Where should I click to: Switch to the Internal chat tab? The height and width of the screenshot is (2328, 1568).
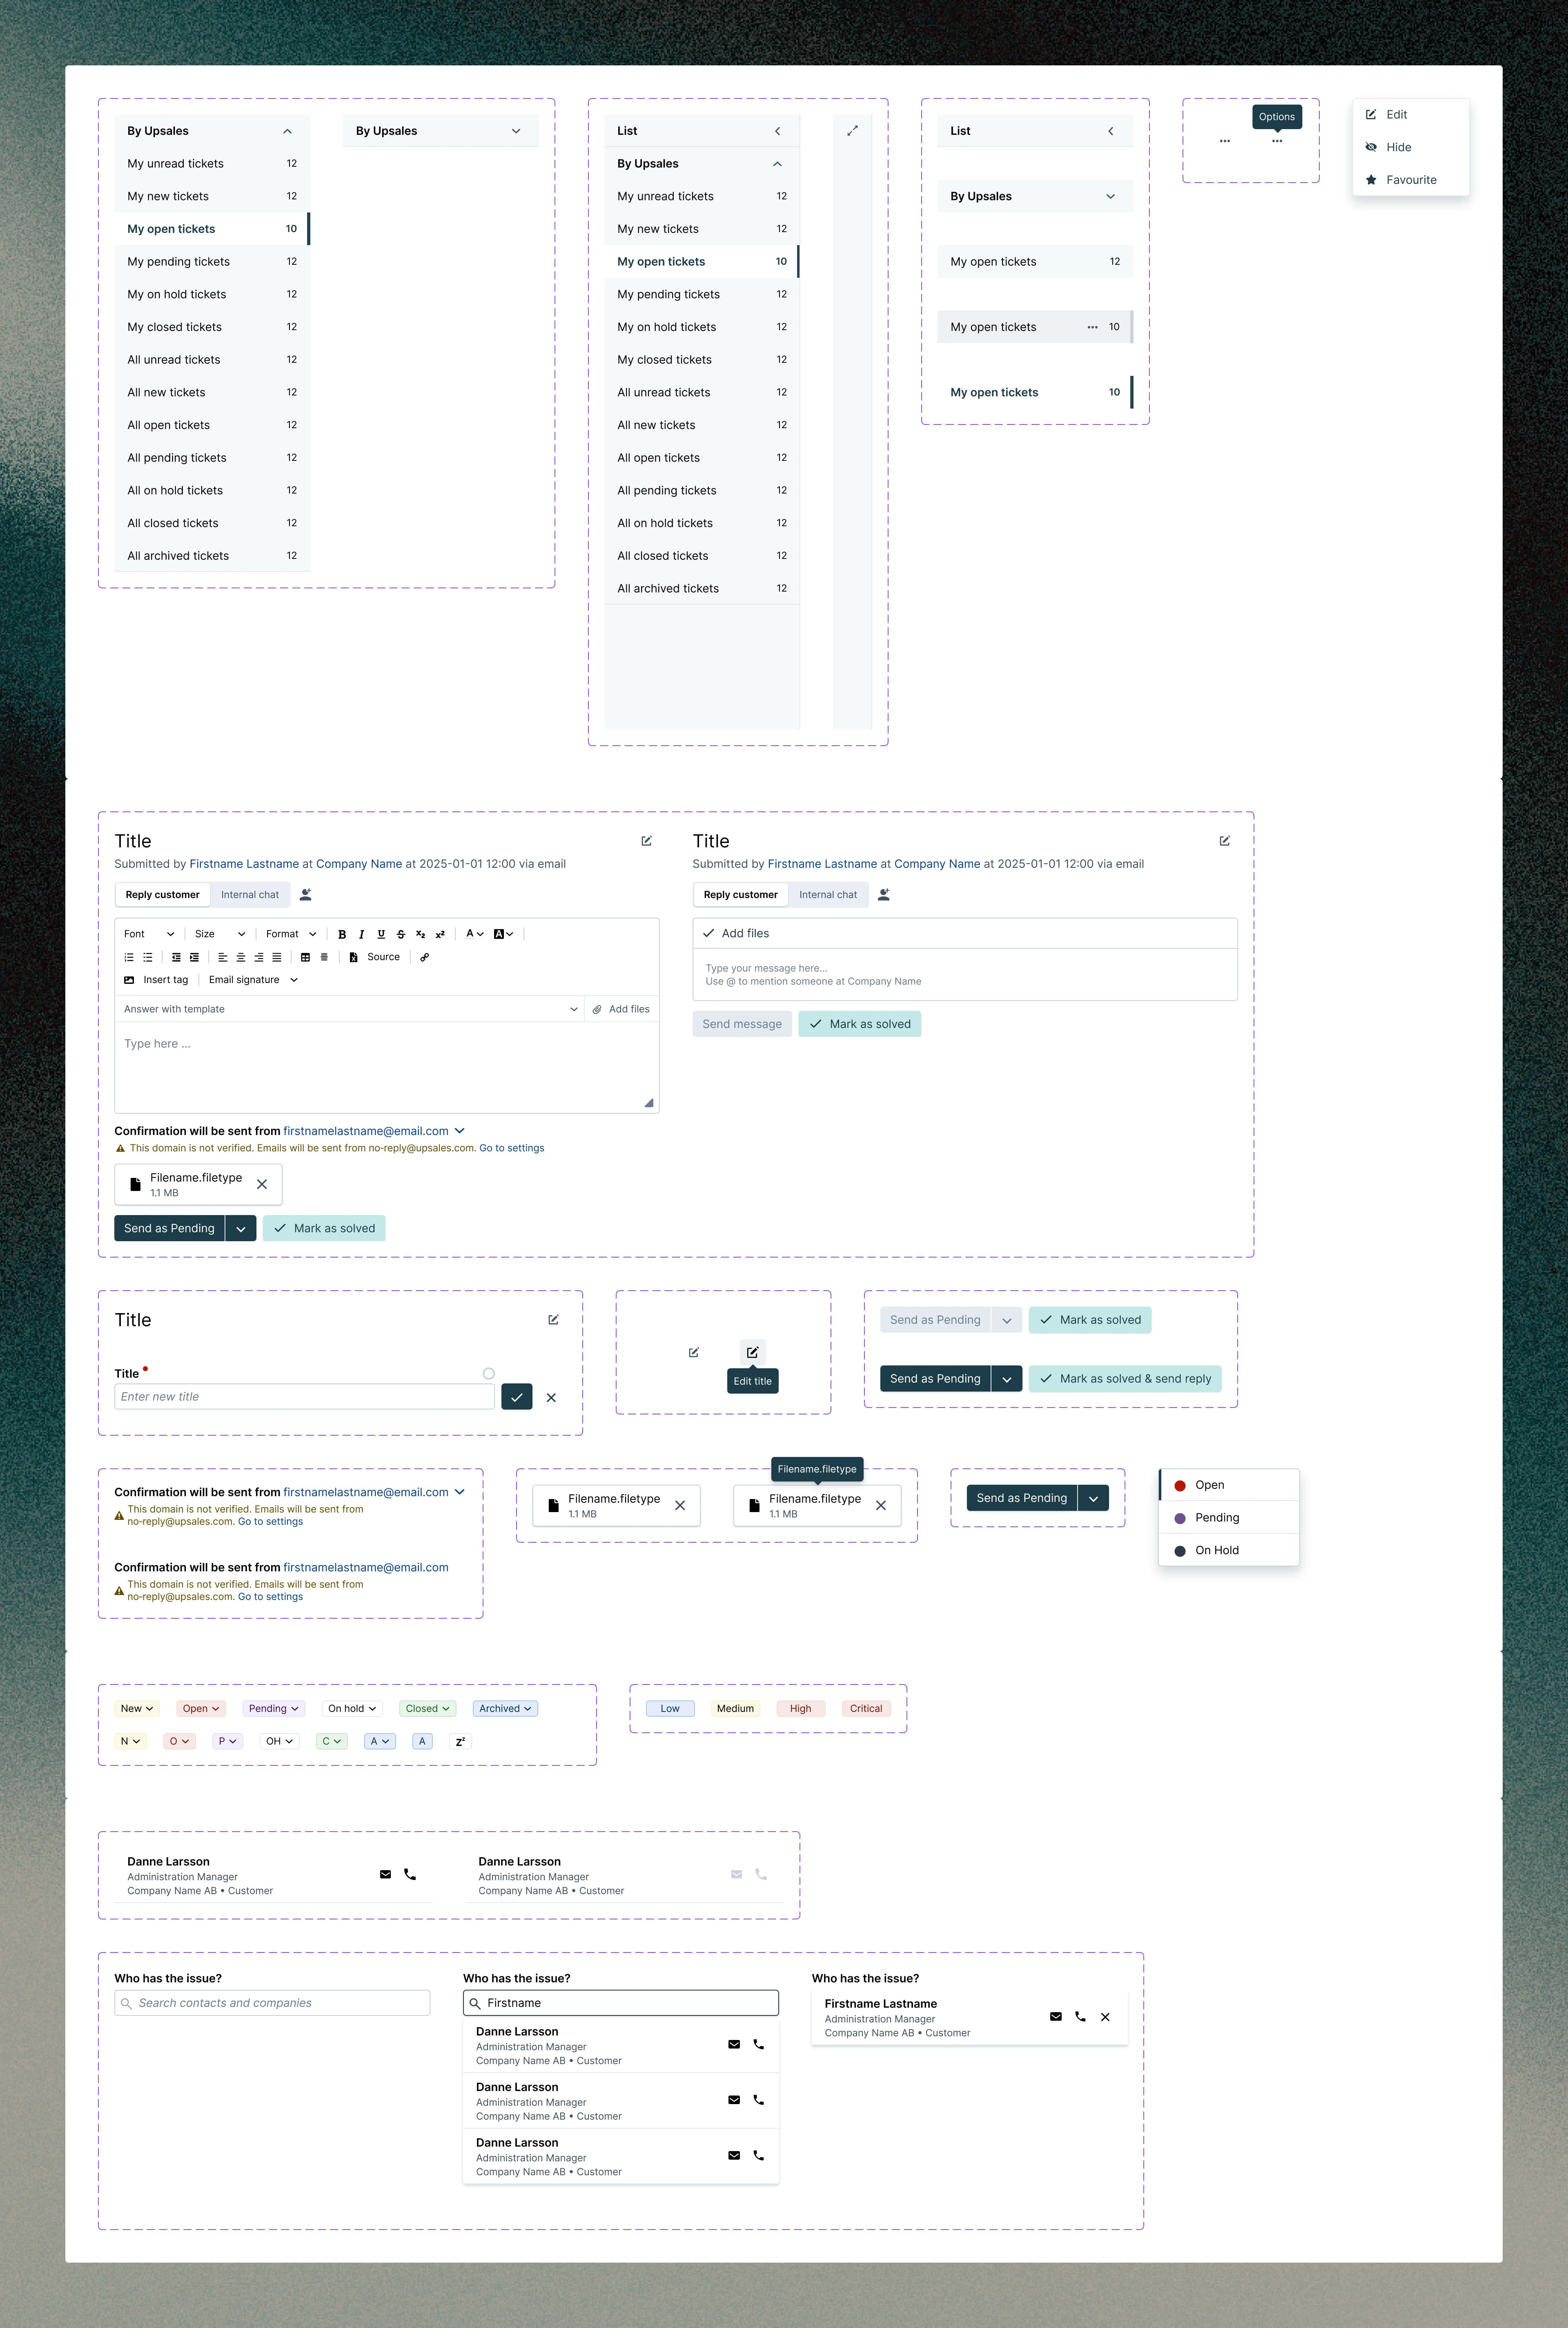point(250,894)
